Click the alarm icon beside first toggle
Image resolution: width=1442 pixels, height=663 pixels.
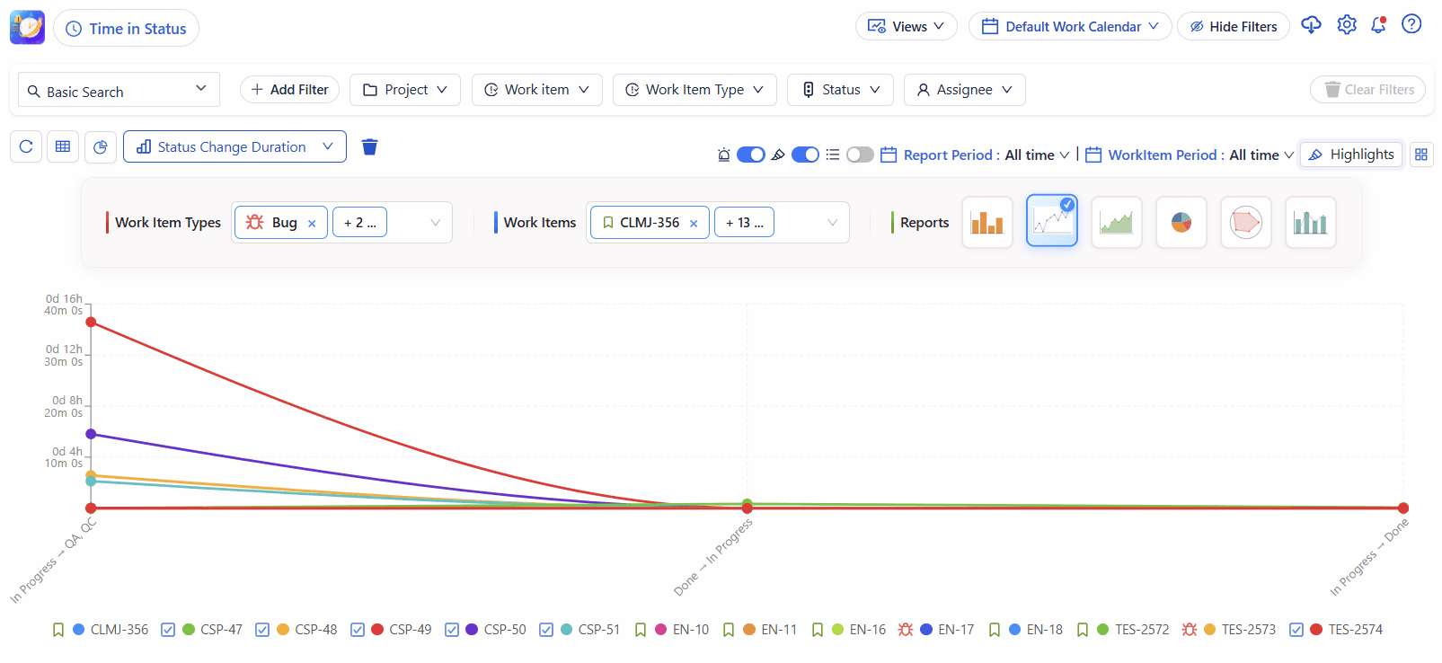click(x=724, y=155)
